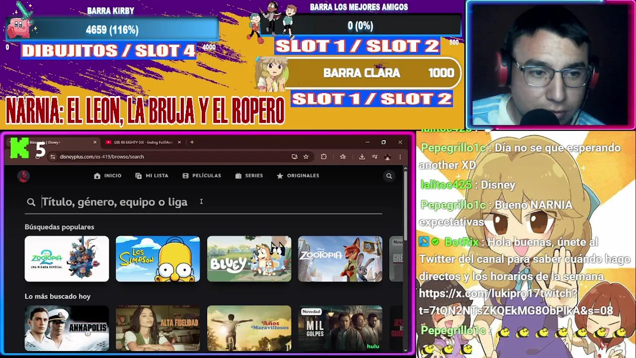Close the 86 EIGHTY-SIX YouTube tab
Image resolution: width=636 pixels, height=358 pixels.
pos(179,142)
